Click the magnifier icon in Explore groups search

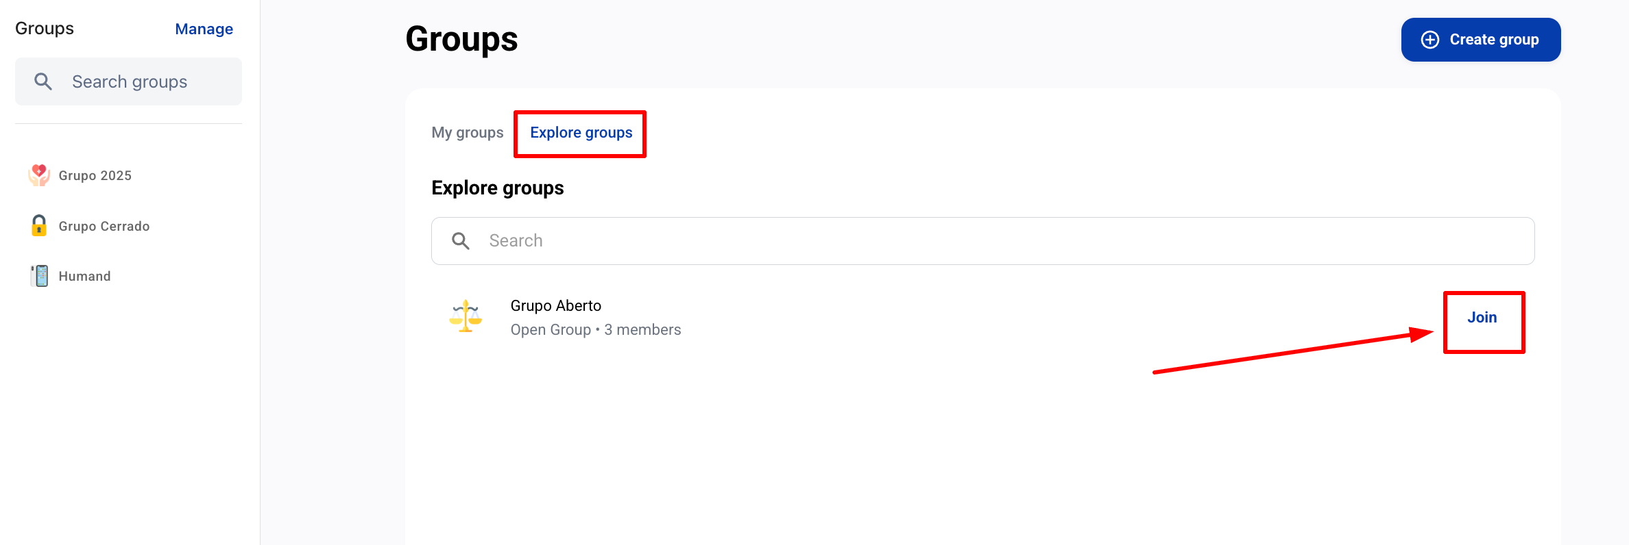click(461, 241)
